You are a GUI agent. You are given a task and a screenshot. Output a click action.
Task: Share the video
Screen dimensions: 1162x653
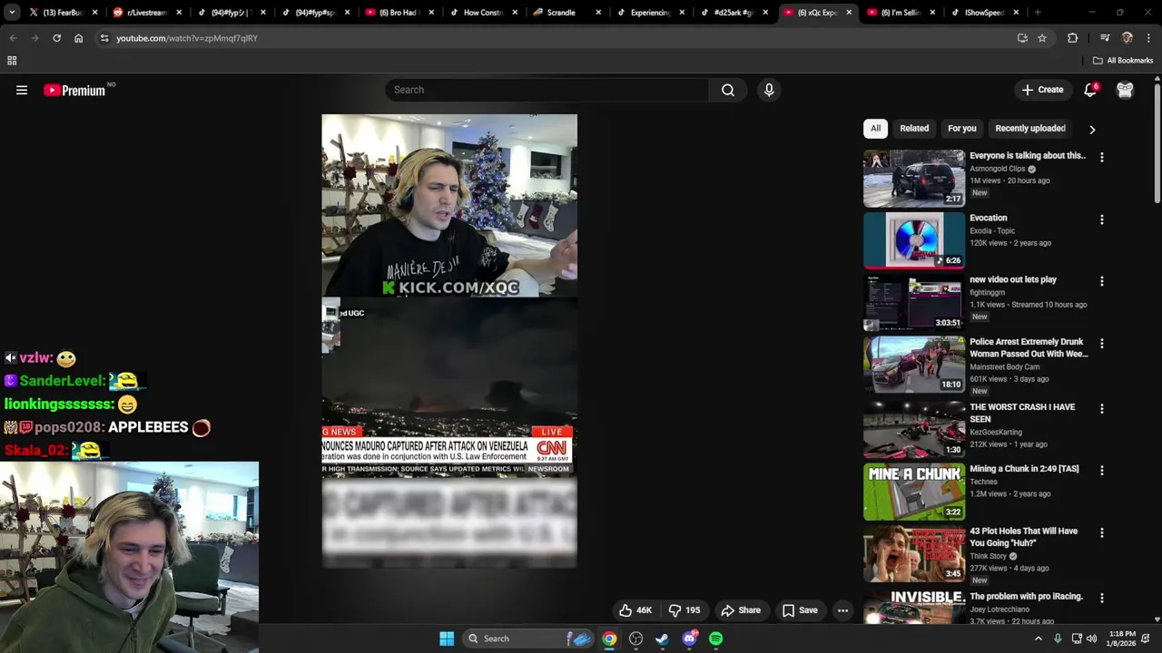point(741,610)
